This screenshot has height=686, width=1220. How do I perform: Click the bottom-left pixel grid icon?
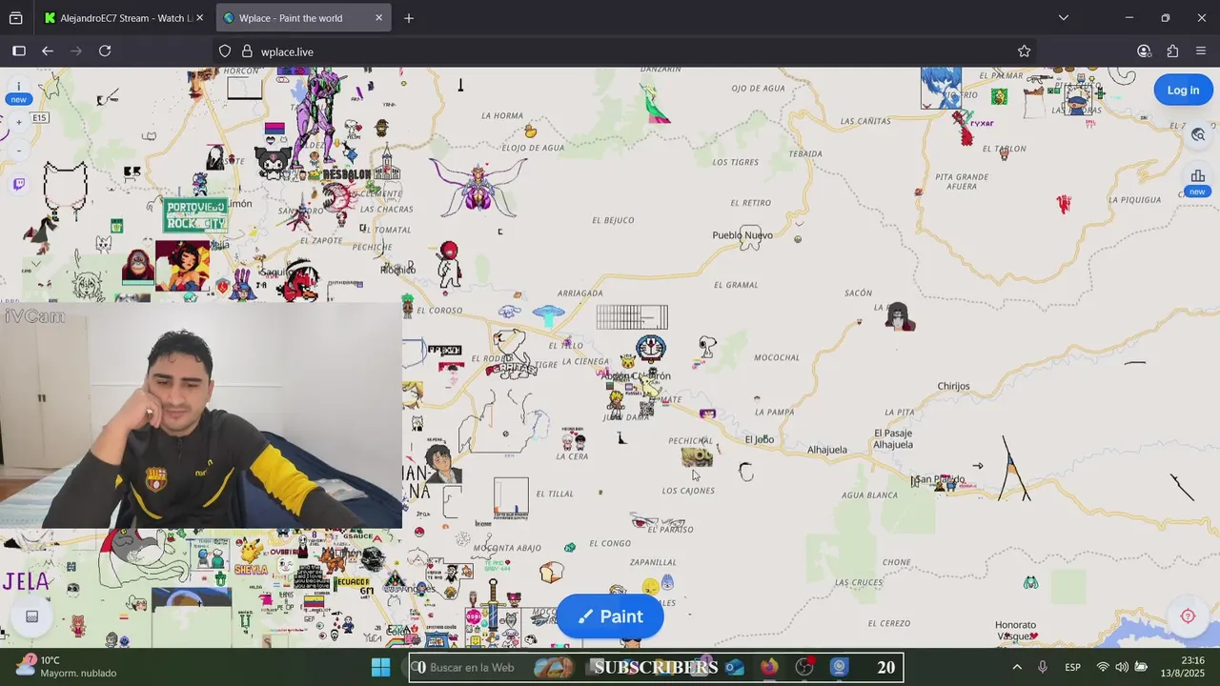click(31, 616)
